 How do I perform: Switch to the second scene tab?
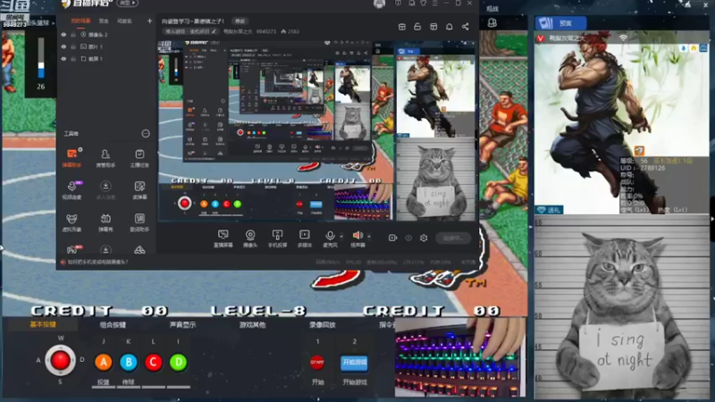104,21
